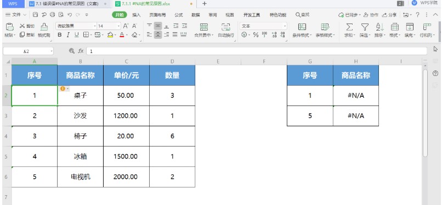The height and width of the screenshot is (205, 442).
Task: Select the Format Painter (格式刷) brush
Action: coord(44,27)
